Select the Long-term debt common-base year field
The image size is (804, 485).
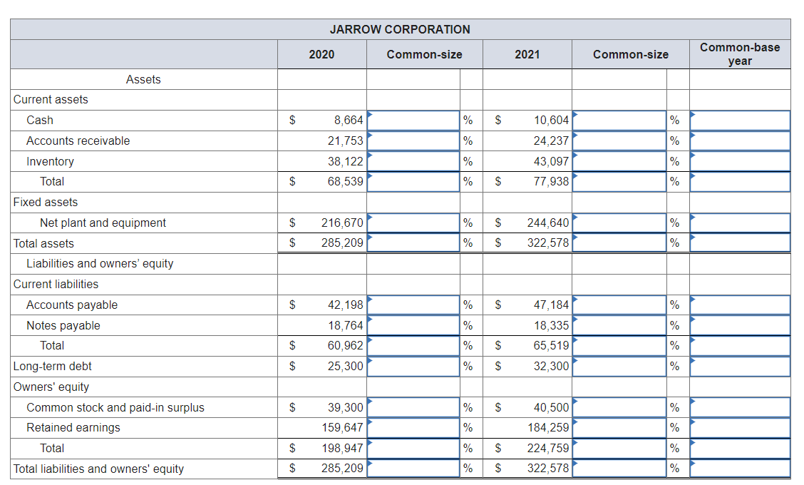tap(738, 366)
